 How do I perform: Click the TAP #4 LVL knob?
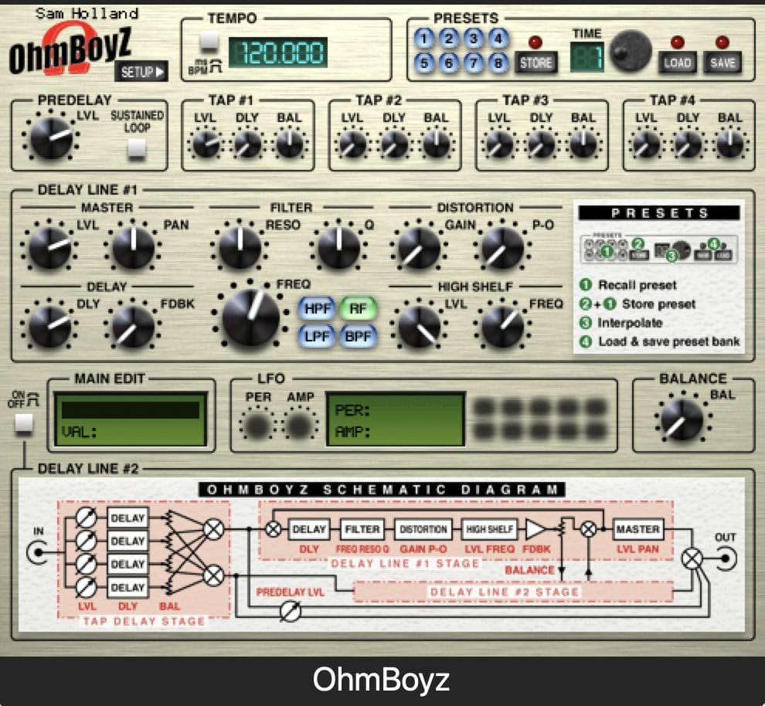coord(647,144)
